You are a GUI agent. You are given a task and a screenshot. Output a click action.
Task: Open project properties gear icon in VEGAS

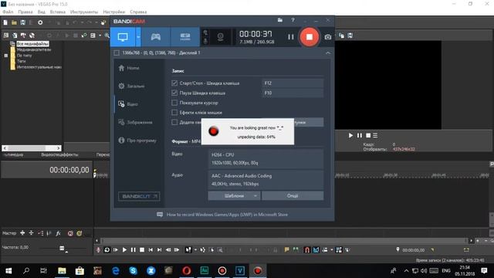(40, 22)
